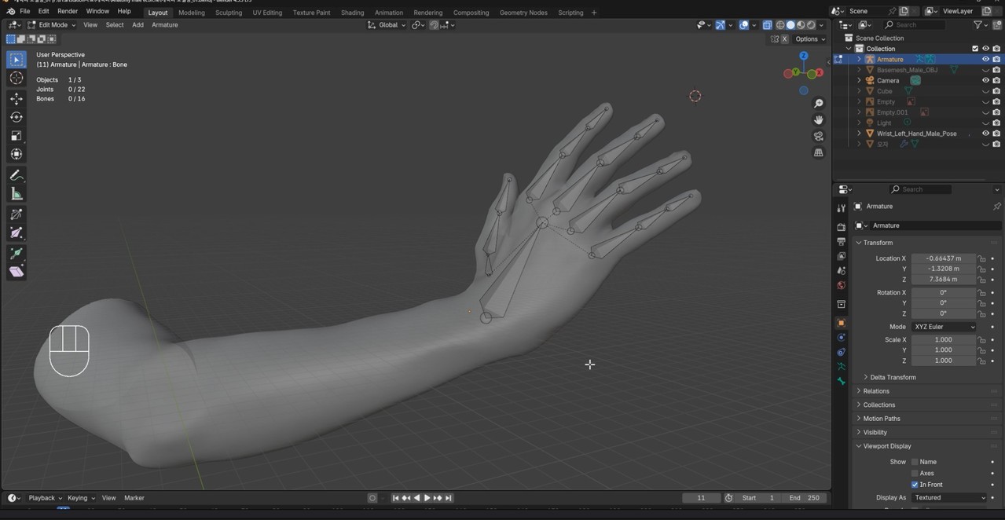This screenshot has height=520, width=1005.
Task: Open the Render properties tab
Action: click(841, 226)
